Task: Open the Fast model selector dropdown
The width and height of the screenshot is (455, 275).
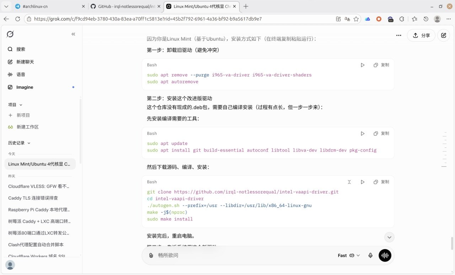Action: click(349, 255)
